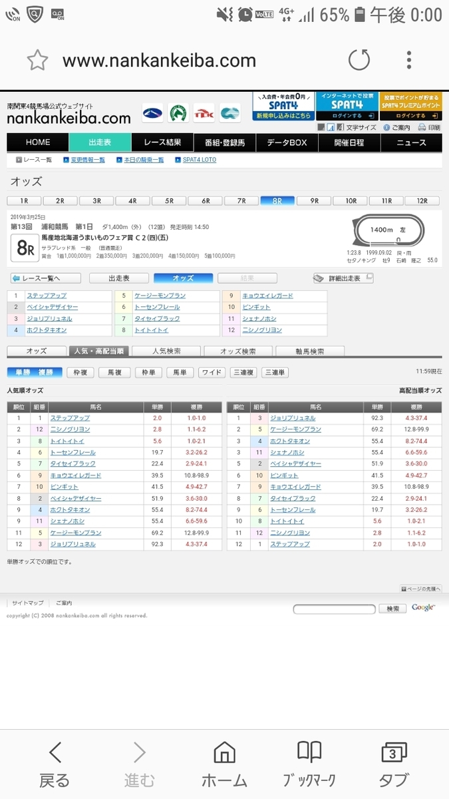Select the 5R race tab
This screenshot has width=449, height=799.
tap(169, 200)
